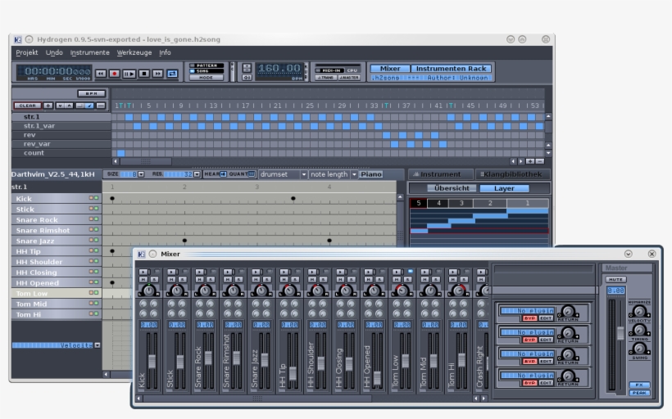This screenshot has width=672, height=419.
Task: Click the stop playback button
Action: click(143, 74)
